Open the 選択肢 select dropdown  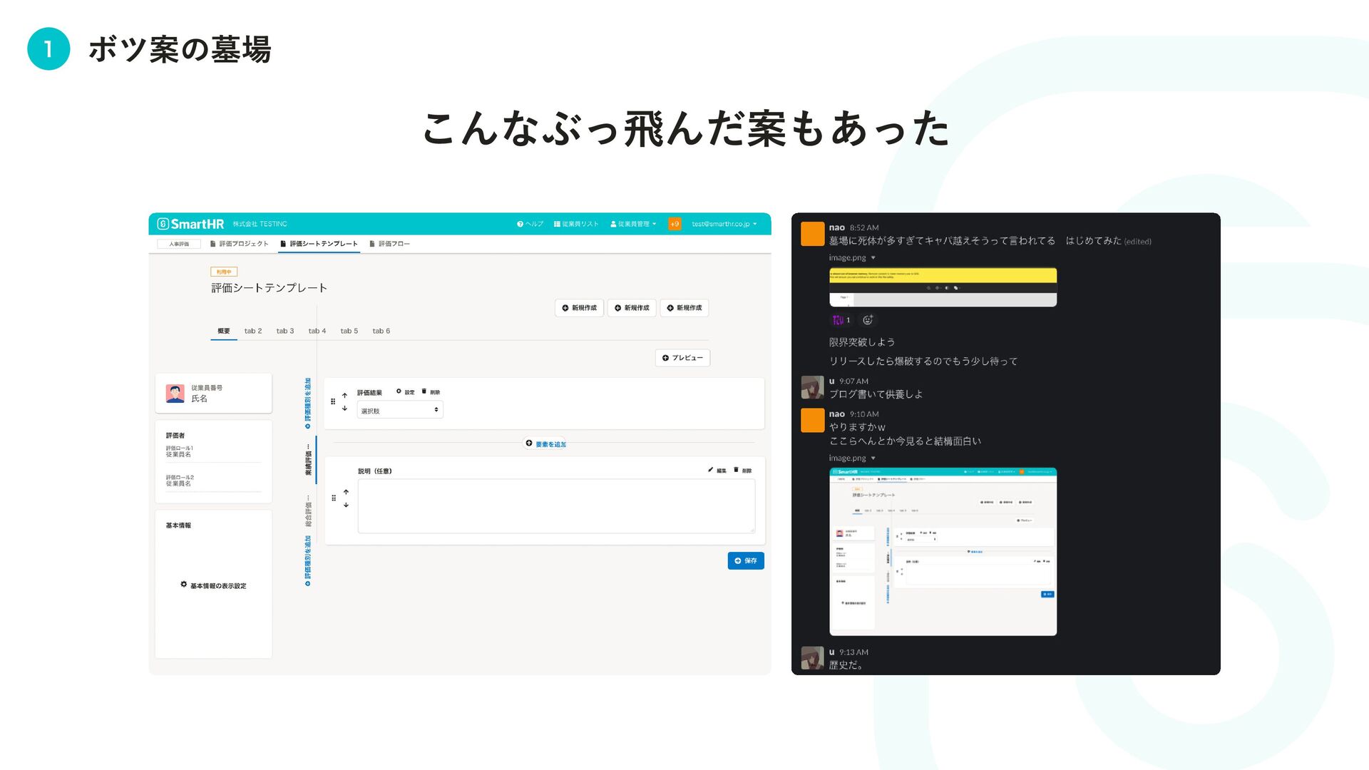400,410
